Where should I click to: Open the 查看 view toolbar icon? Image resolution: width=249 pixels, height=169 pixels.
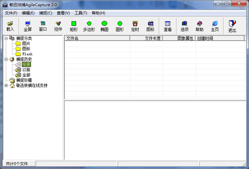click(168, 26)
